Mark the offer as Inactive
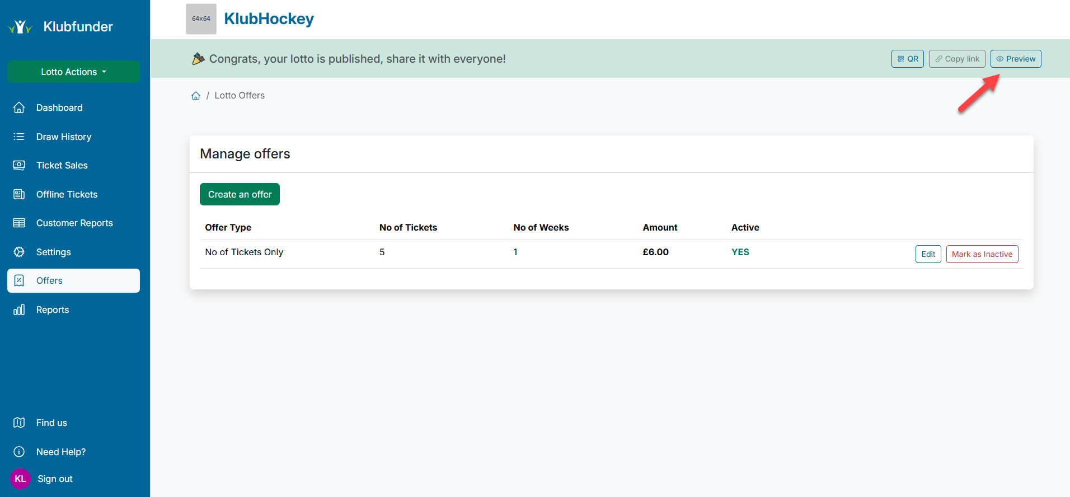1070x497 pixels. click(x=982, y=254)
